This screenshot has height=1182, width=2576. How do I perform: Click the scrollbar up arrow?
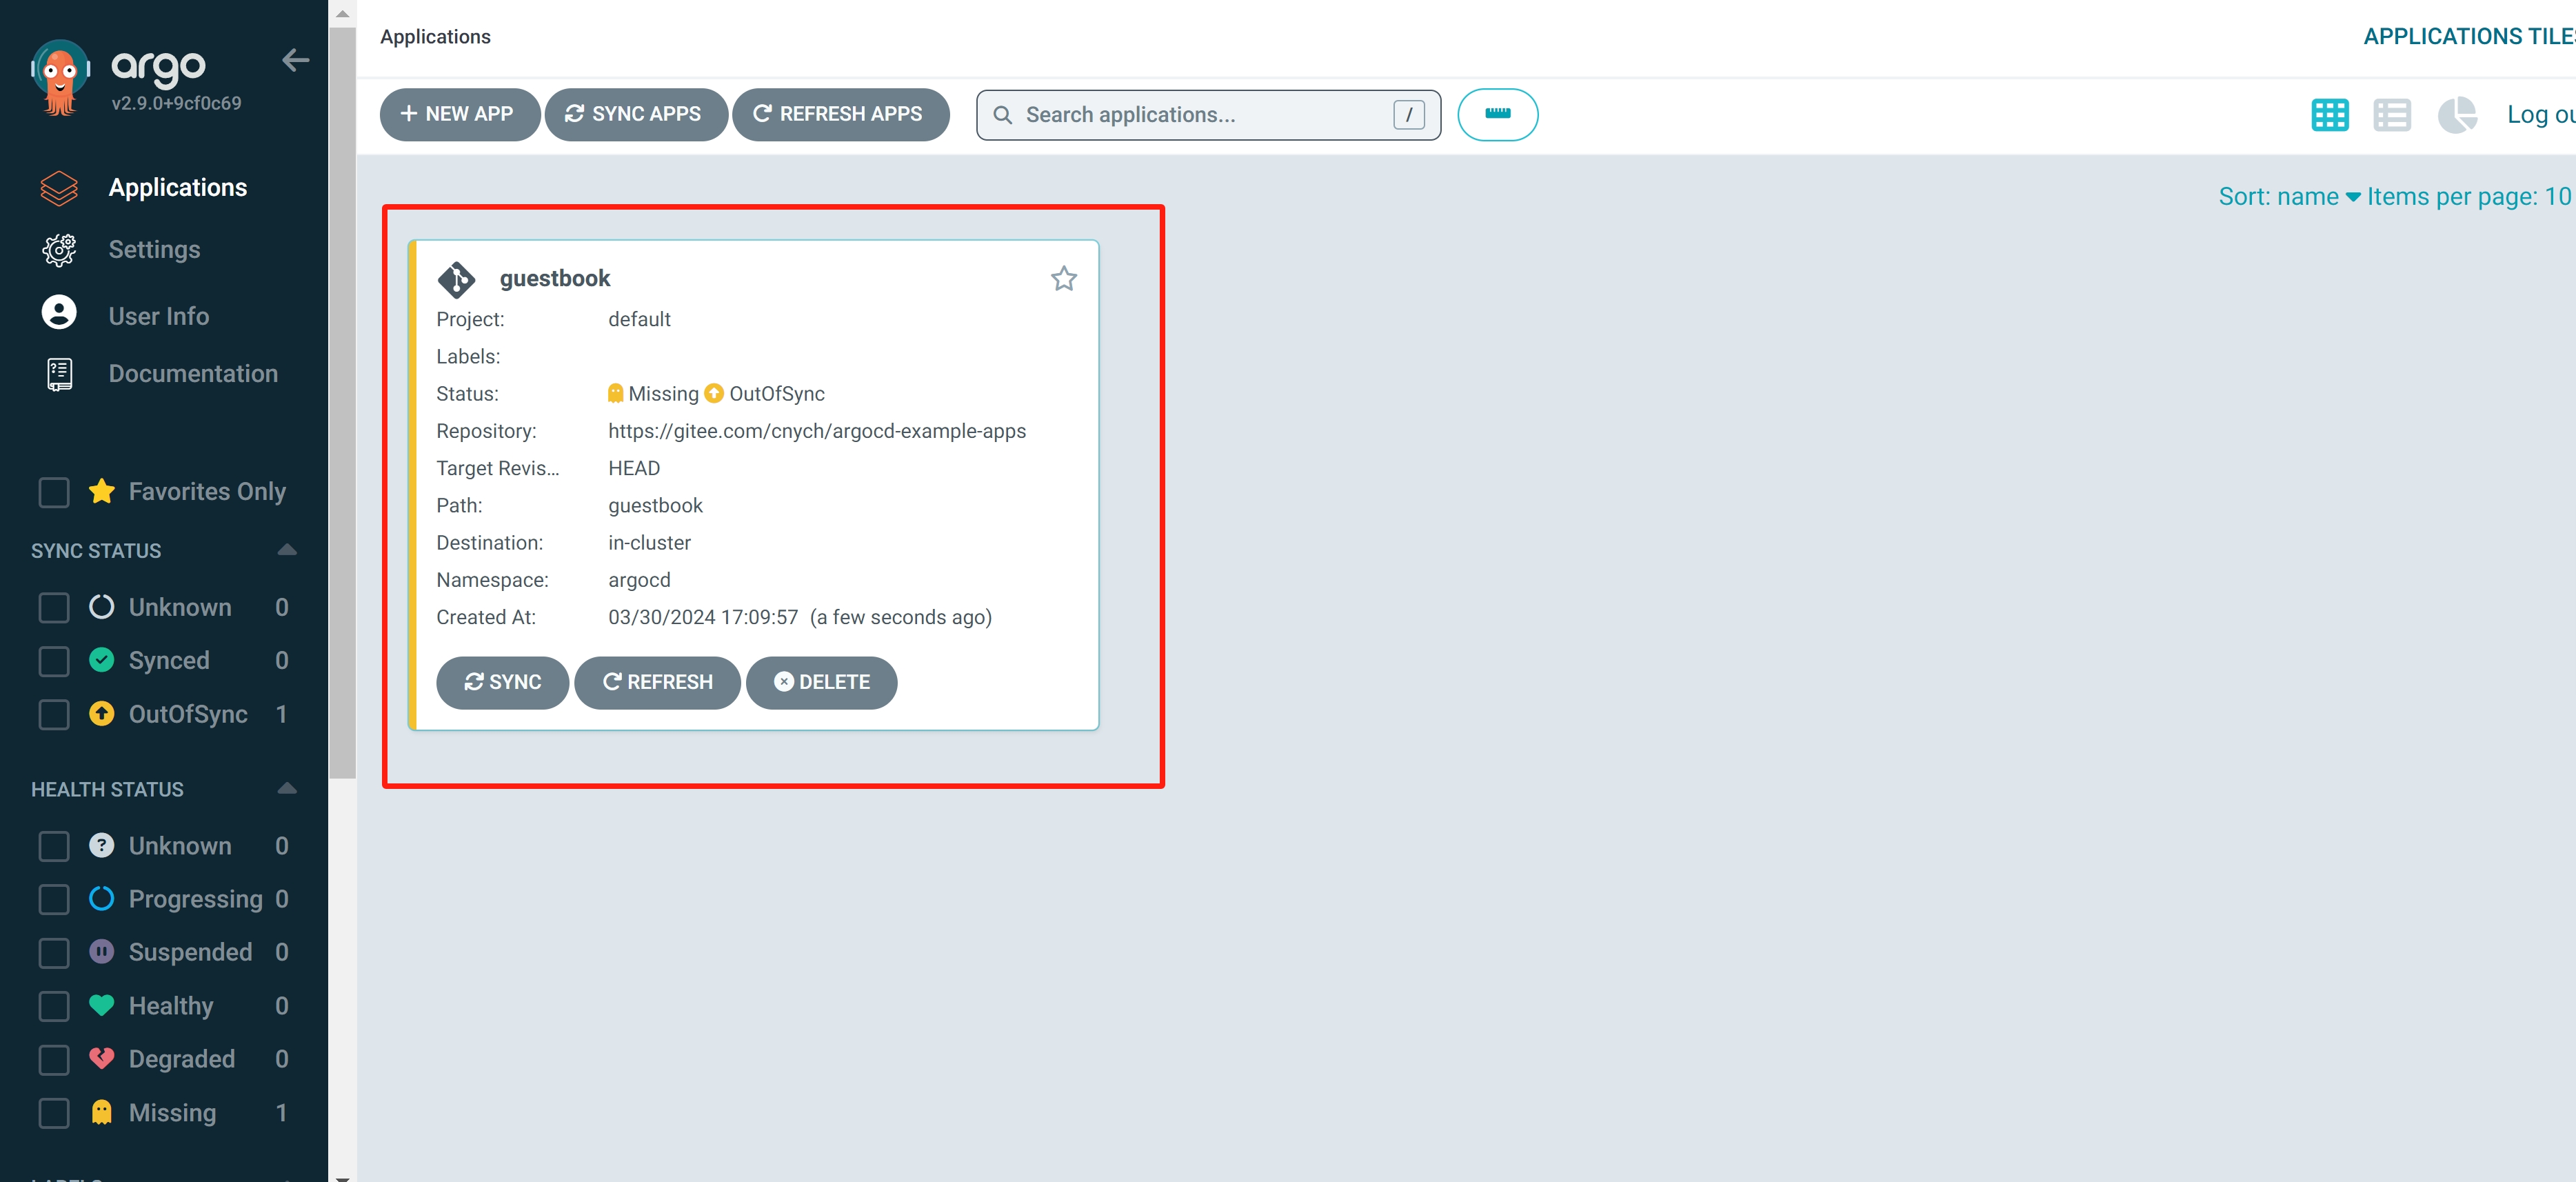[x=342, y=14]
